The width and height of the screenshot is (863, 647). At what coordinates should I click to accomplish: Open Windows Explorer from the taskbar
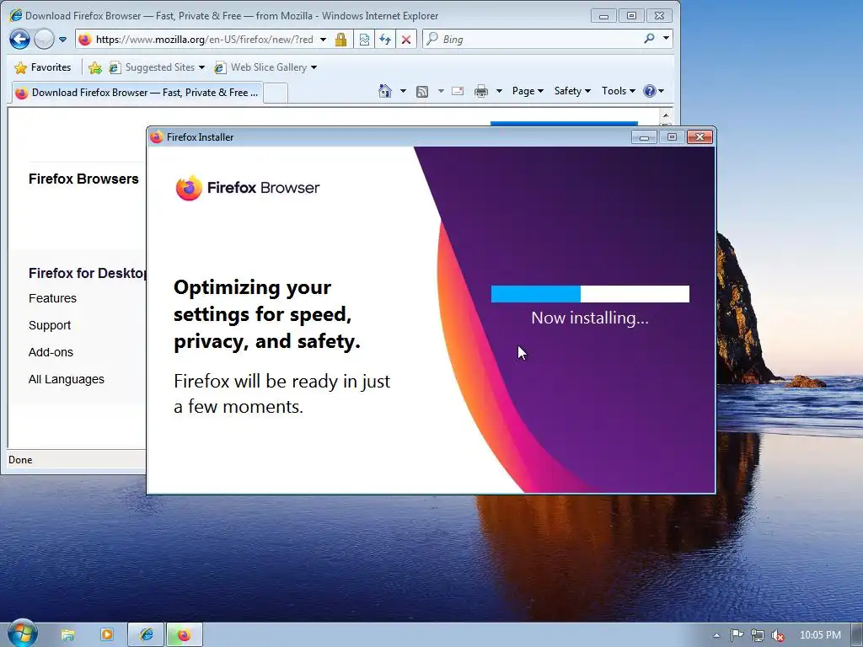(67, 635)
